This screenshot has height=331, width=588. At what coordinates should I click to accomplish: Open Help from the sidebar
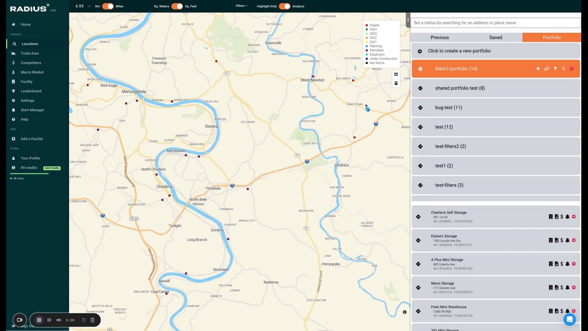point(24,120)
